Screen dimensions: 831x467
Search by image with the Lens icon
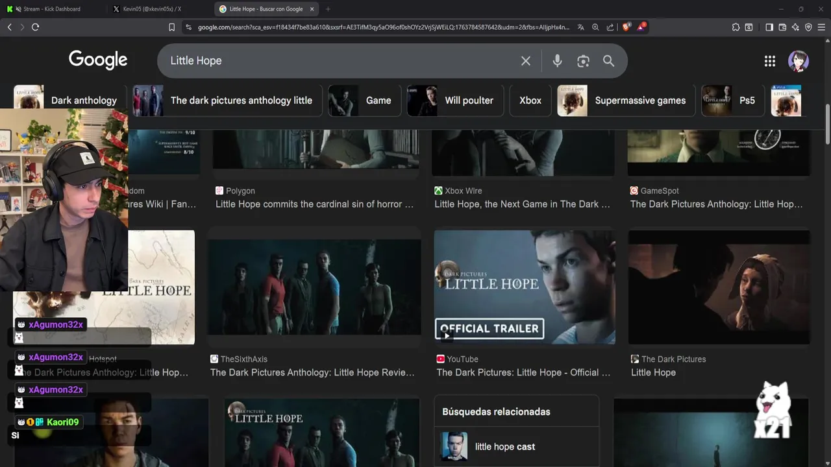(x=583, y=61)
